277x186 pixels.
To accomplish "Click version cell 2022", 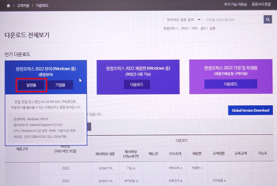I will click(x=65, y=168).
